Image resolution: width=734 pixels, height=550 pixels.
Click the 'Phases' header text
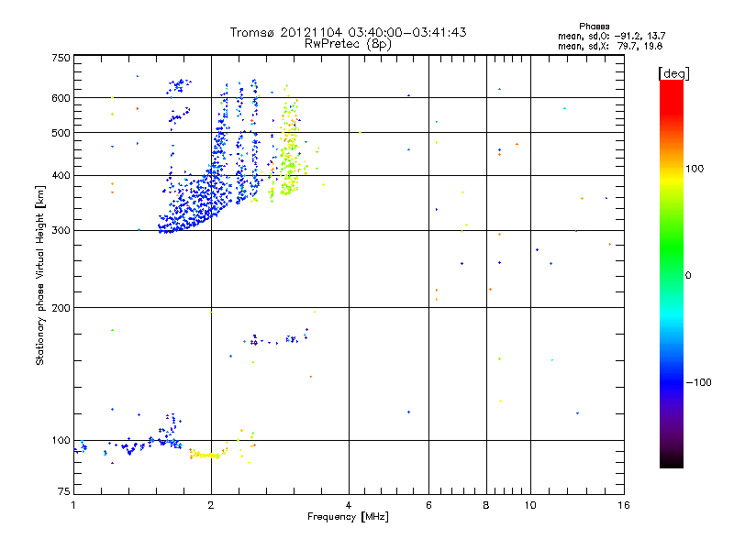(x=594, y=27)
